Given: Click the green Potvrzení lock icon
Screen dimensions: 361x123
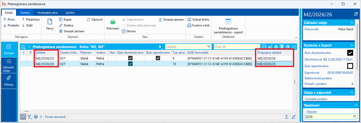Looking at the screenshot, I should [113, 22].
